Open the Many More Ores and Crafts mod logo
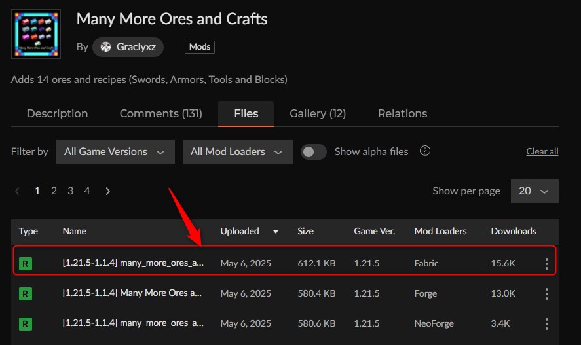Image resolution: width=581 pixels, height=345 pixels. 36,34
